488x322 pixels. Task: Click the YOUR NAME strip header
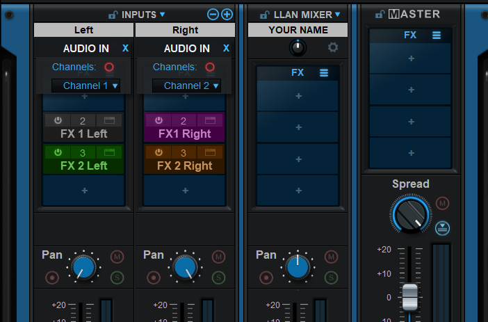[298, 30]
